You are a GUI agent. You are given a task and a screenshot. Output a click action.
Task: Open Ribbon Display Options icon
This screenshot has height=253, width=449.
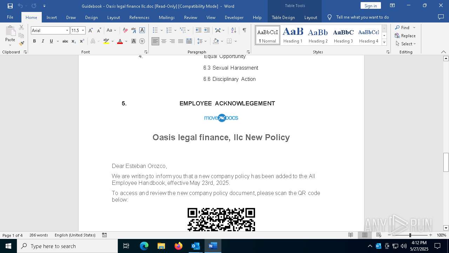coord(393,6)
